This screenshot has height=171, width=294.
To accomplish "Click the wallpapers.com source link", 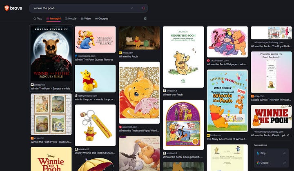I will (x=87, y=56).
